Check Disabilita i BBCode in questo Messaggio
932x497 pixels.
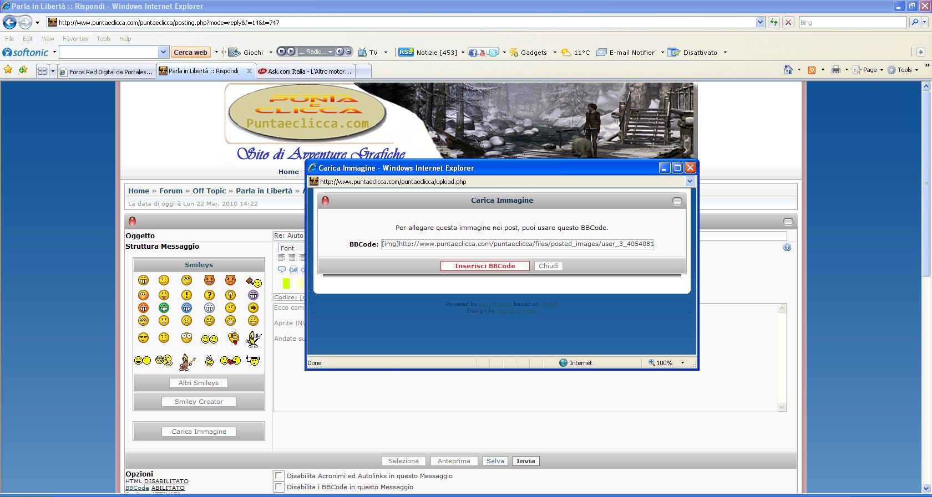(279, 487)
